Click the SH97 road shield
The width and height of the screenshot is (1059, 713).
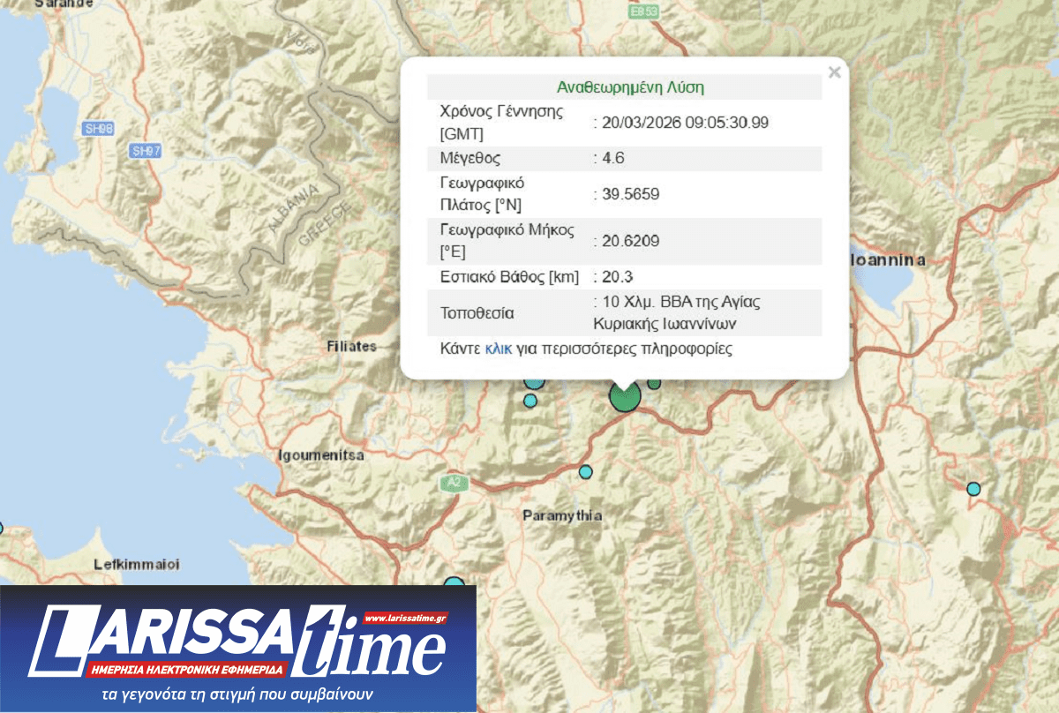tap(146, 151)
